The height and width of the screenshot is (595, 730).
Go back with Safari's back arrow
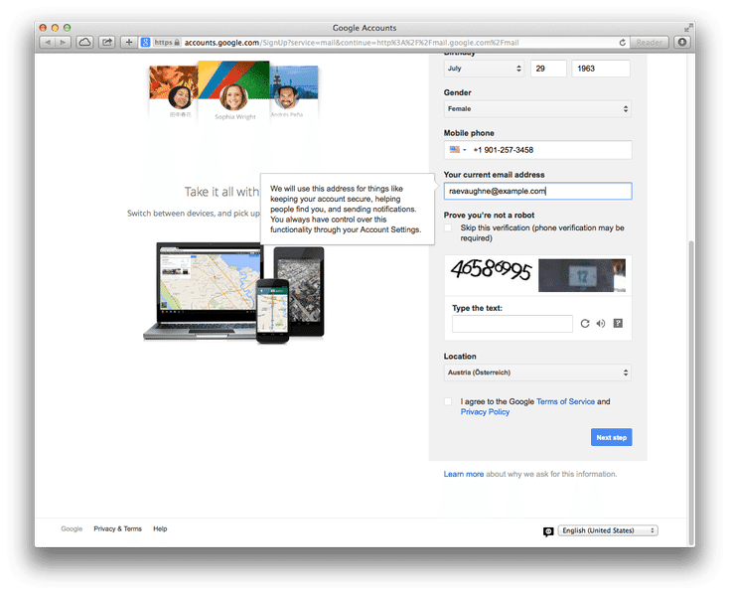tap(48, 43)
